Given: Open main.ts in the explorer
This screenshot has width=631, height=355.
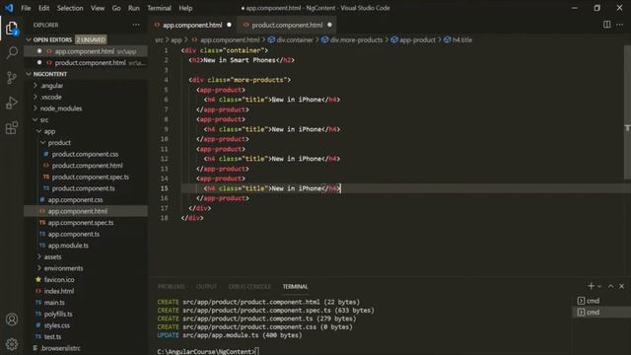Looking at the screenshot, I should point(54,303).
